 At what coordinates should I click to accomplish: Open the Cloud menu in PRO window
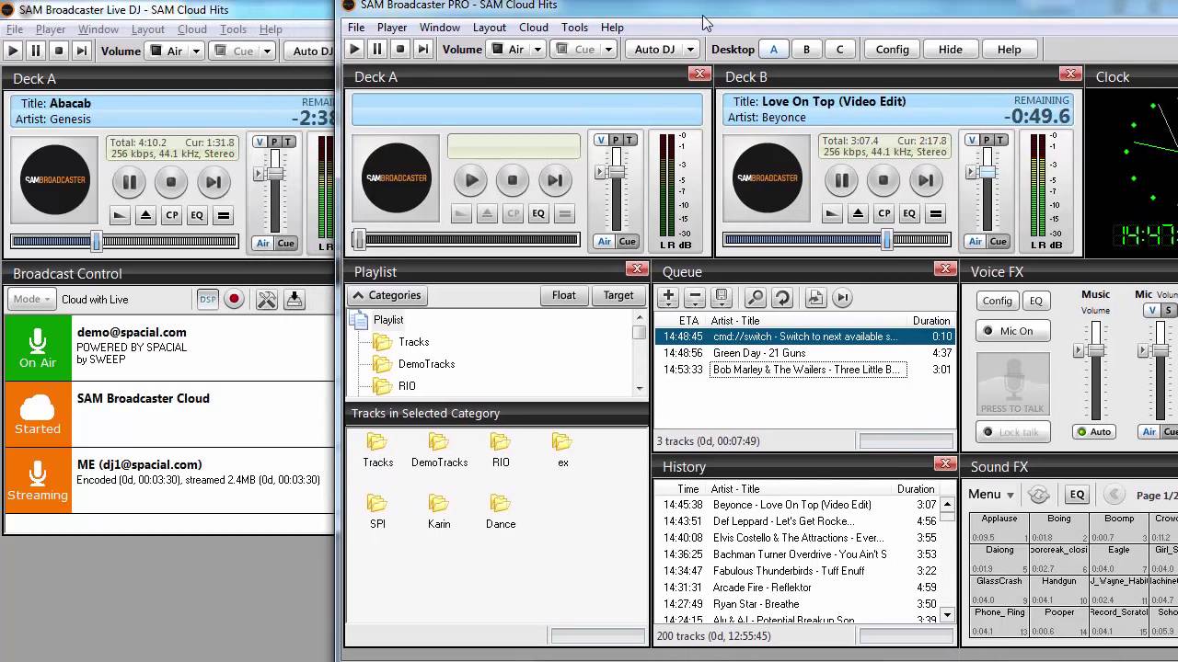coord(534,28)
